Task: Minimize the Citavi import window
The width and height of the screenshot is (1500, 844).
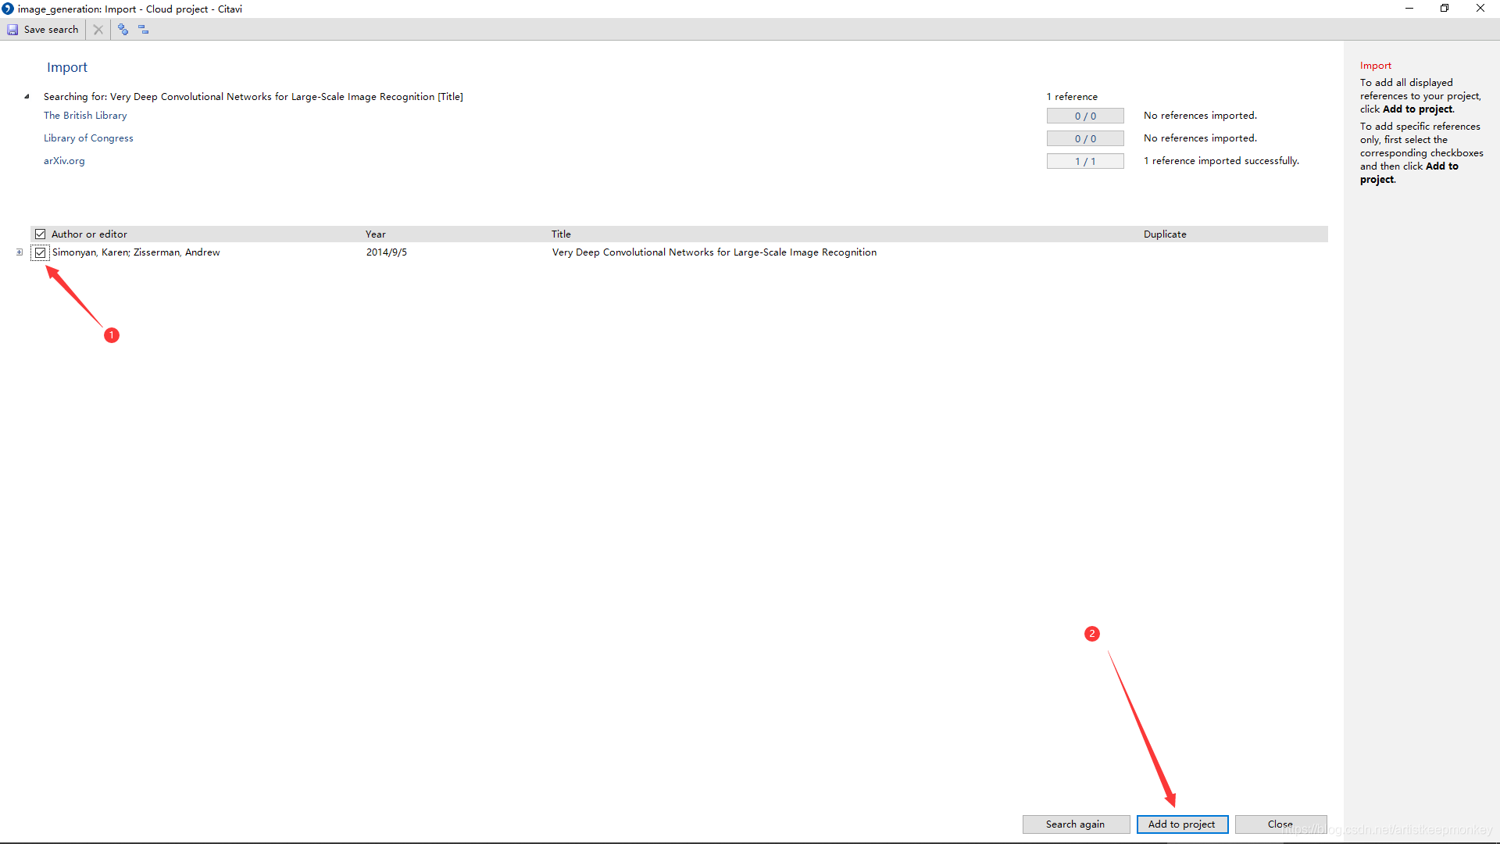Action: pyautogui.click(x=1409, y=9)
